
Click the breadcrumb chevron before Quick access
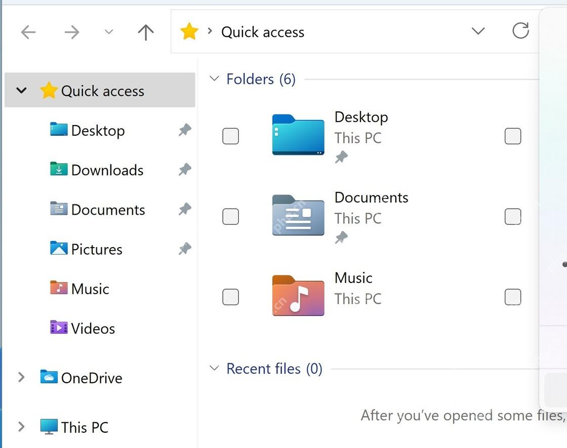(210, 31)
